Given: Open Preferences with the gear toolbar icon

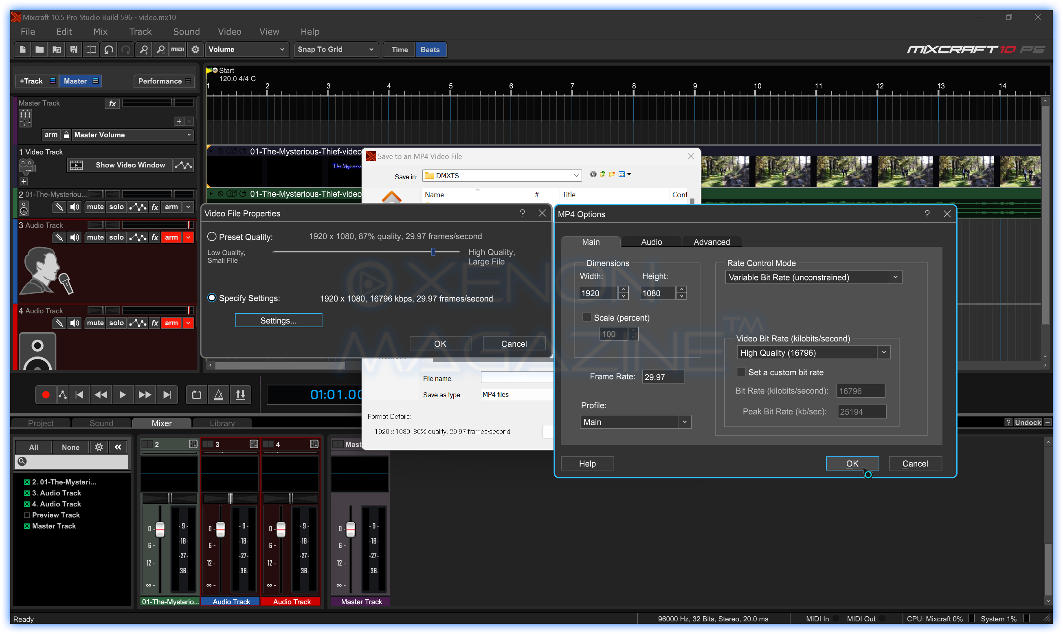Looking at the screenshot, I should tap(195, 50).
